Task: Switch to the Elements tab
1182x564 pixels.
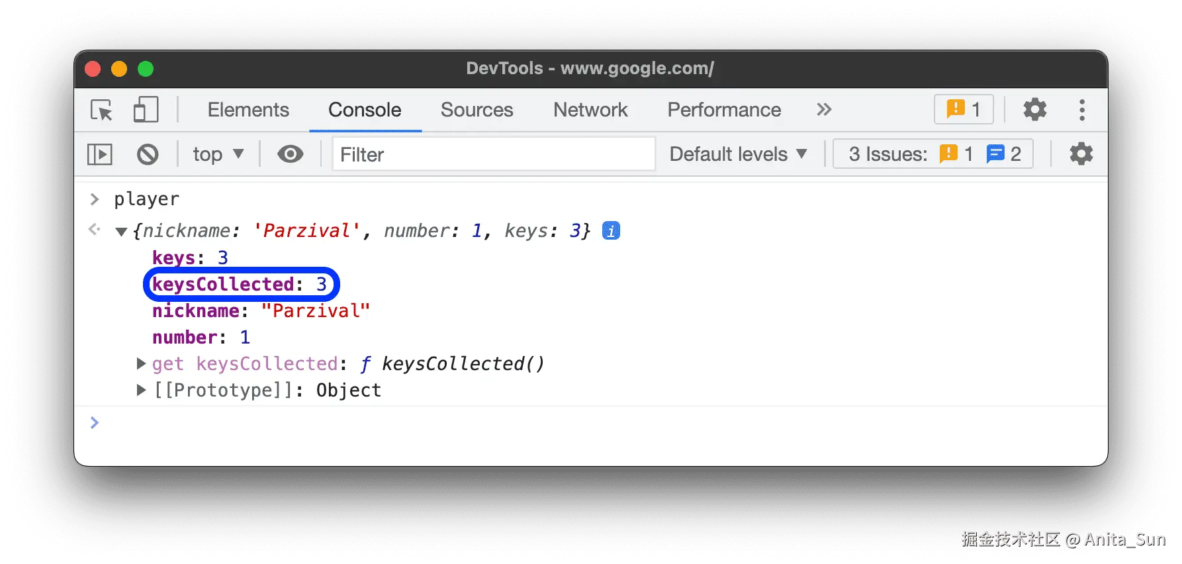Action: tap(248, 110)
